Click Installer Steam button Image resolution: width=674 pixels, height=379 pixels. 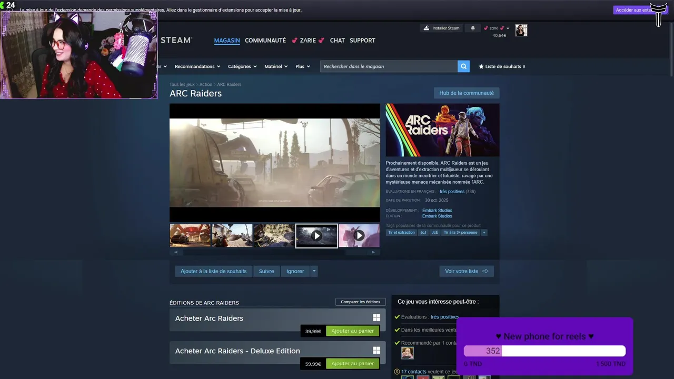point(442,28)
